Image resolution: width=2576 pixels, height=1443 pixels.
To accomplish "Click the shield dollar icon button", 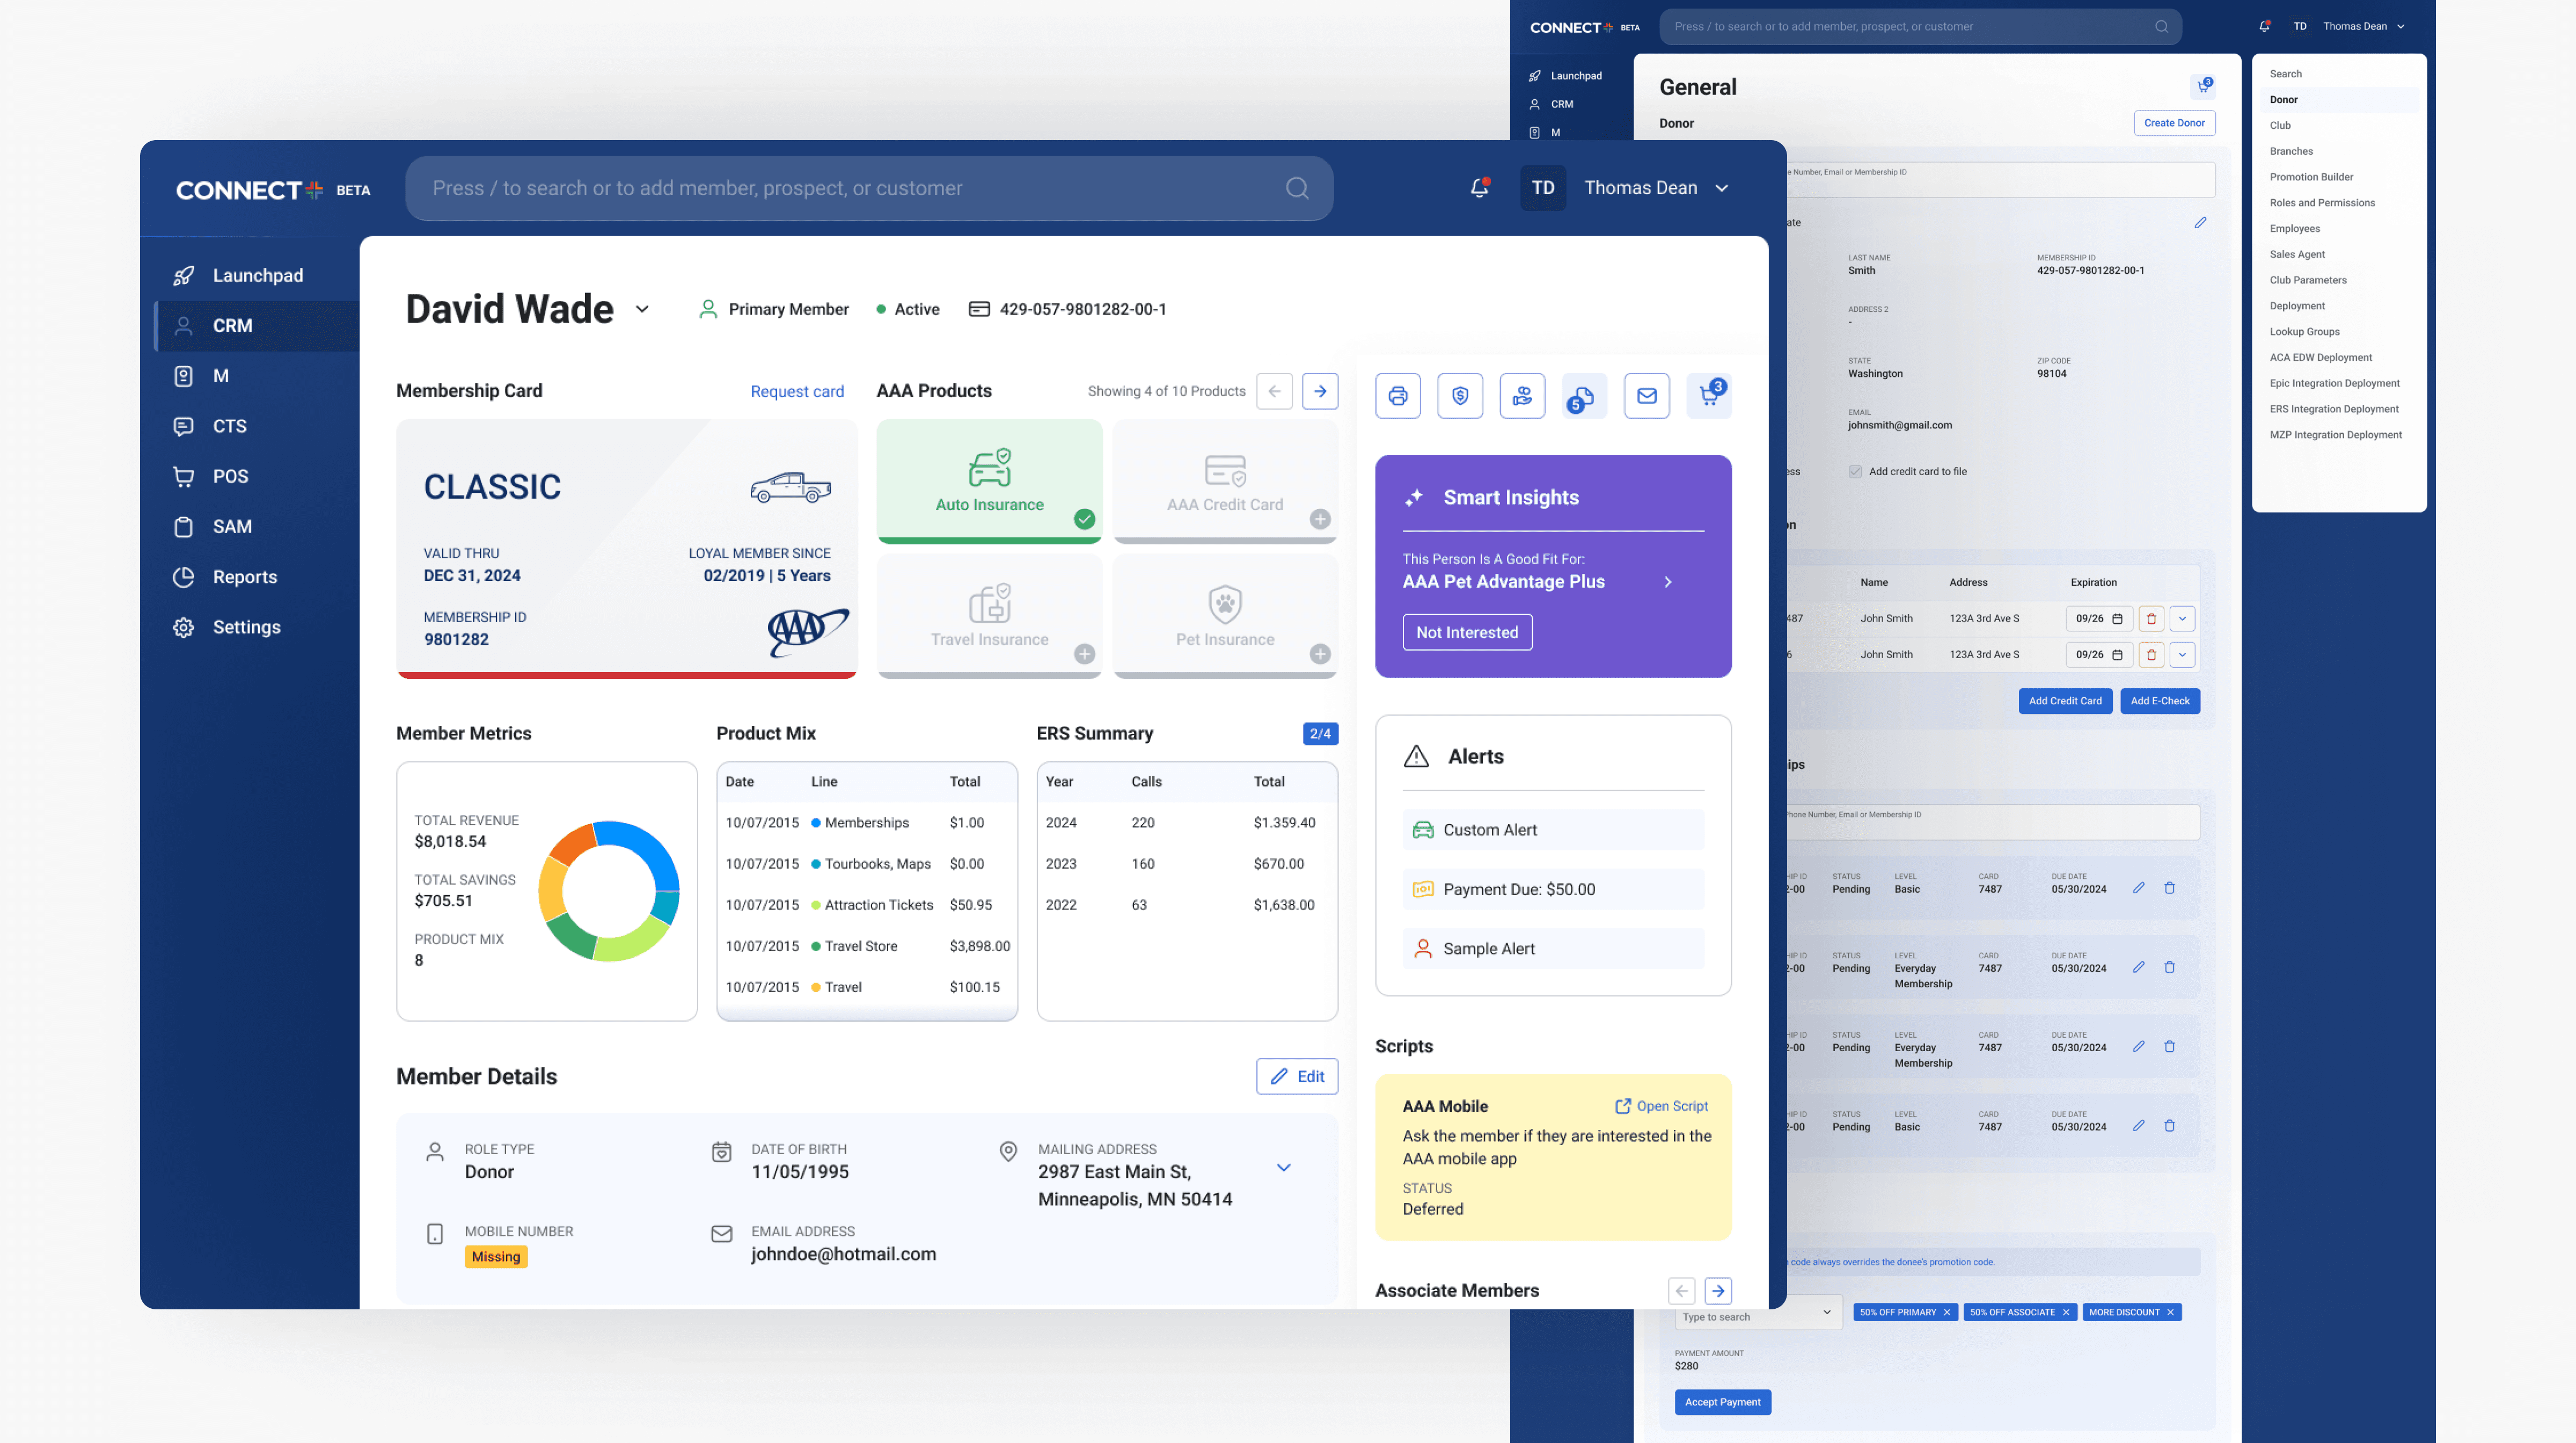I will [x=1460, y=396].
